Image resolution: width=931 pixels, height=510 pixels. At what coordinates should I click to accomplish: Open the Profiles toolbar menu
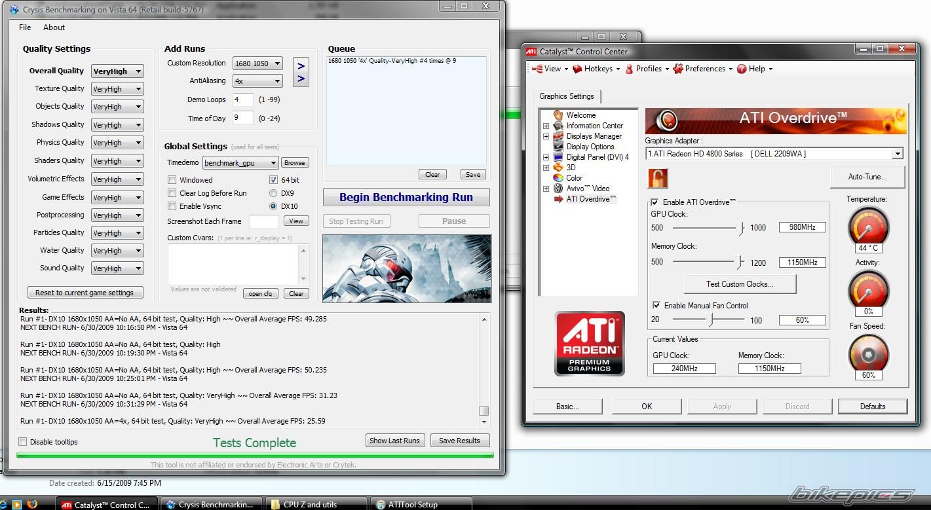click(647, 69)
